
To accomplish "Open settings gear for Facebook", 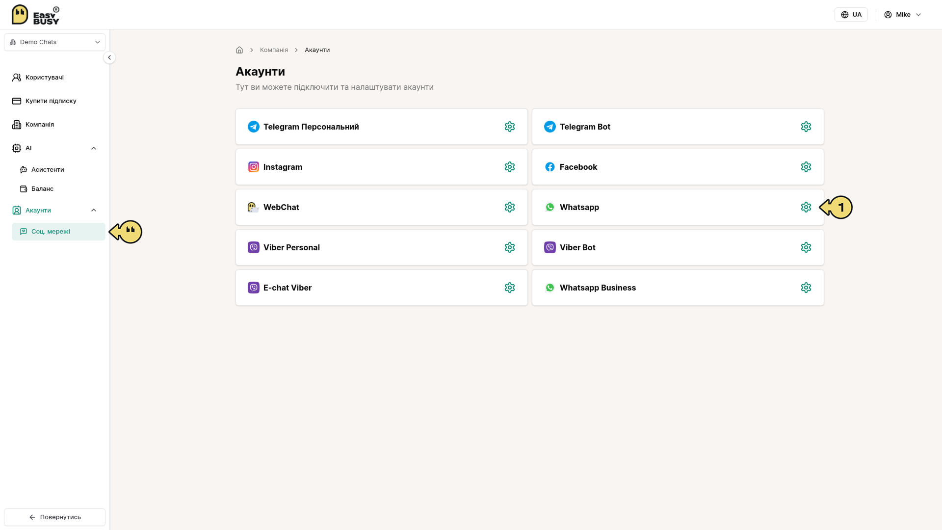I will (806, 167).
